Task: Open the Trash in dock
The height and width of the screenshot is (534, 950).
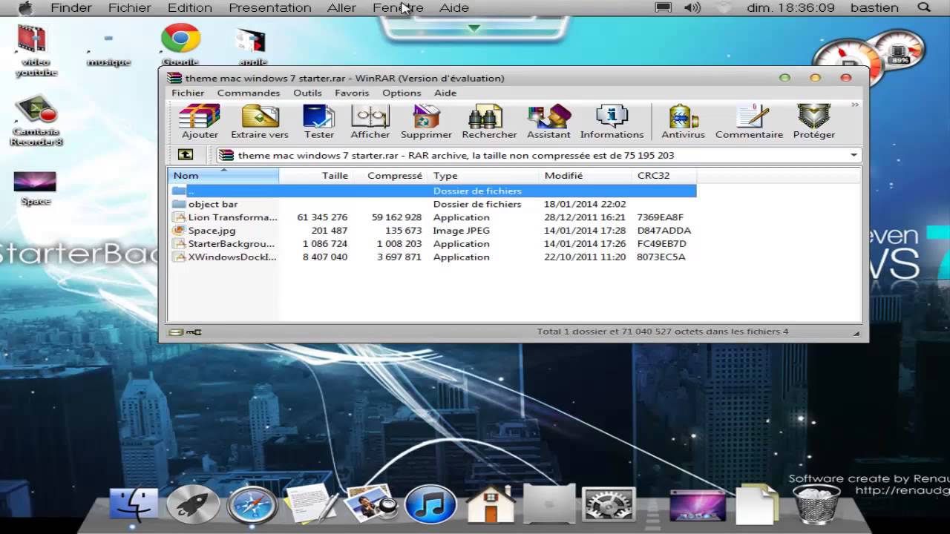Action: 817,504
